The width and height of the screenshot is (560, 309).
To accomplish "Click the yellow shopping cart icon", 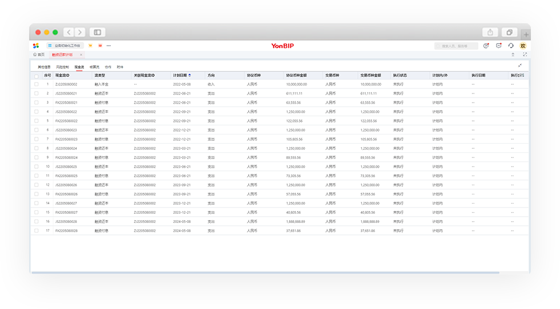I will point(90,46).
